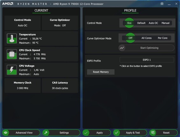Click the bug report icon in title bar
The width and height of the screenshot is (180, 137).
coord(162,4)
